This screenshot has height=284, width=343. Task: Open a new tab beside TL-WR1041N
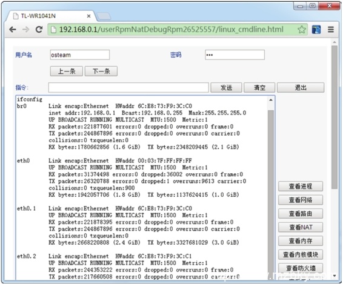point(104,16)
